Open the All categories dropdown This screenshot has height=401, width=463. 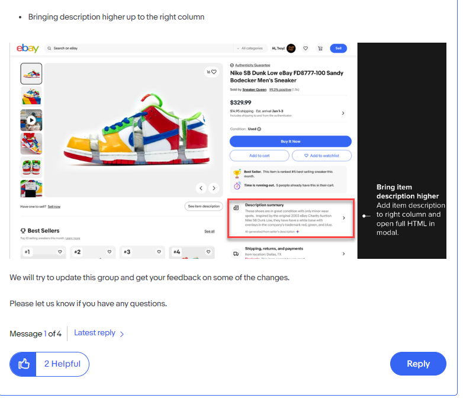point(250,49)
